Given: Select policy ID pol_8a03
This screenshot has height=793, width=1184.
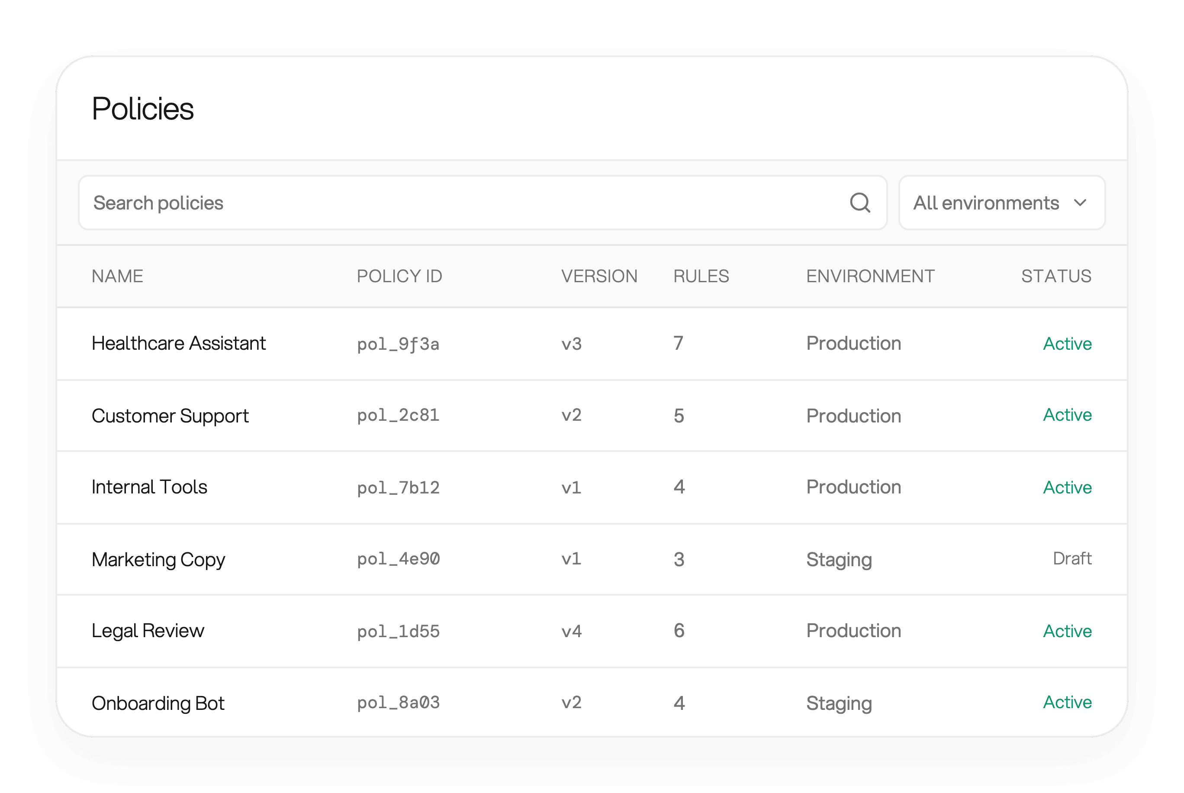Looking at the screenshot, I should pyautogui.click(x=398, y=703).
